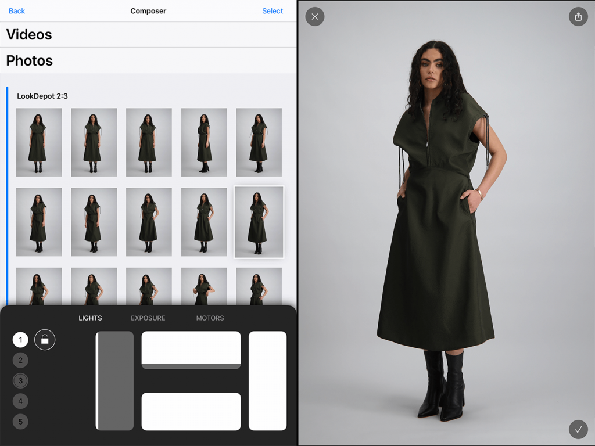Adjust the bottom center light panel

pos(191,412)
